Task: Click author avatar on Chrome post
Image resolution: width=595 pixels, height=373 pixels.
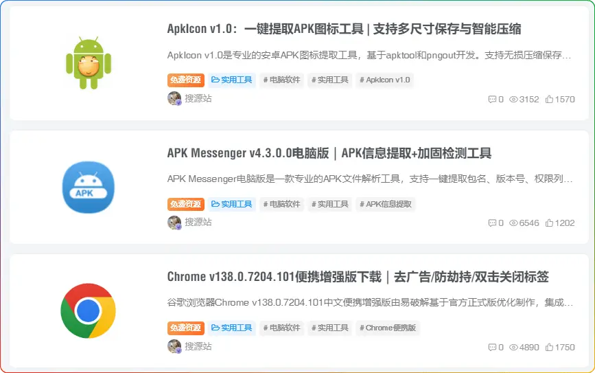Action: tap(174, 346)
